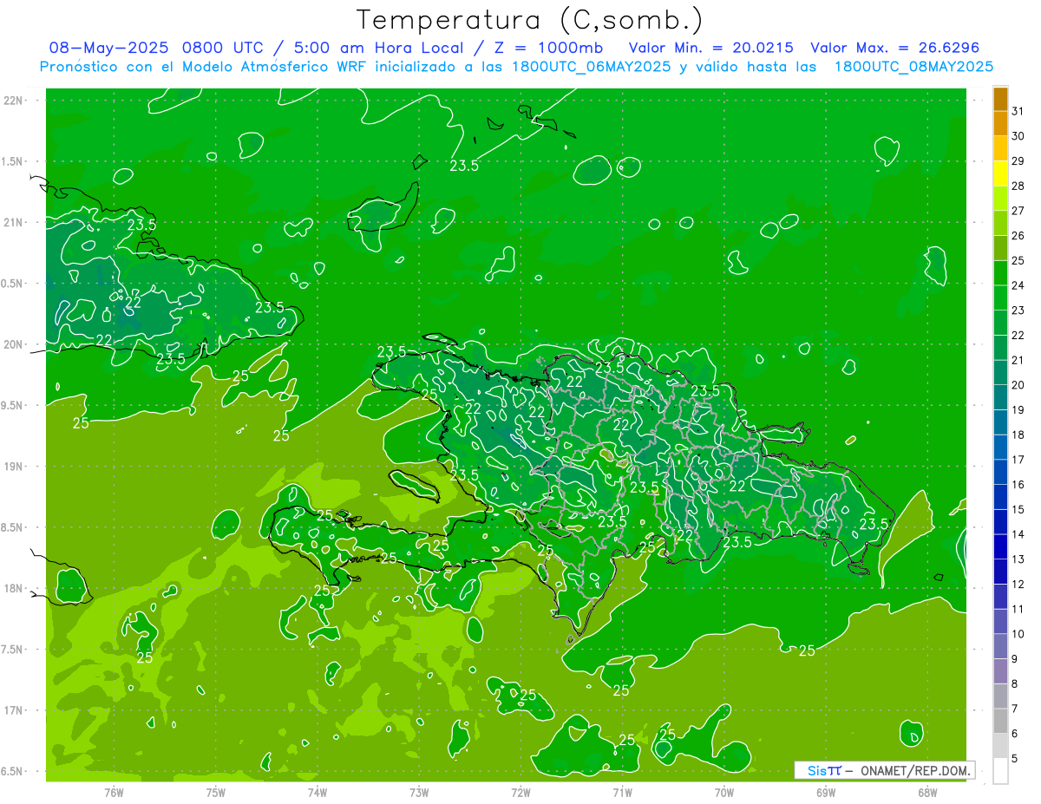Click the 9.5N latitude axis label

pyautogui.click(x=13, y=405)
